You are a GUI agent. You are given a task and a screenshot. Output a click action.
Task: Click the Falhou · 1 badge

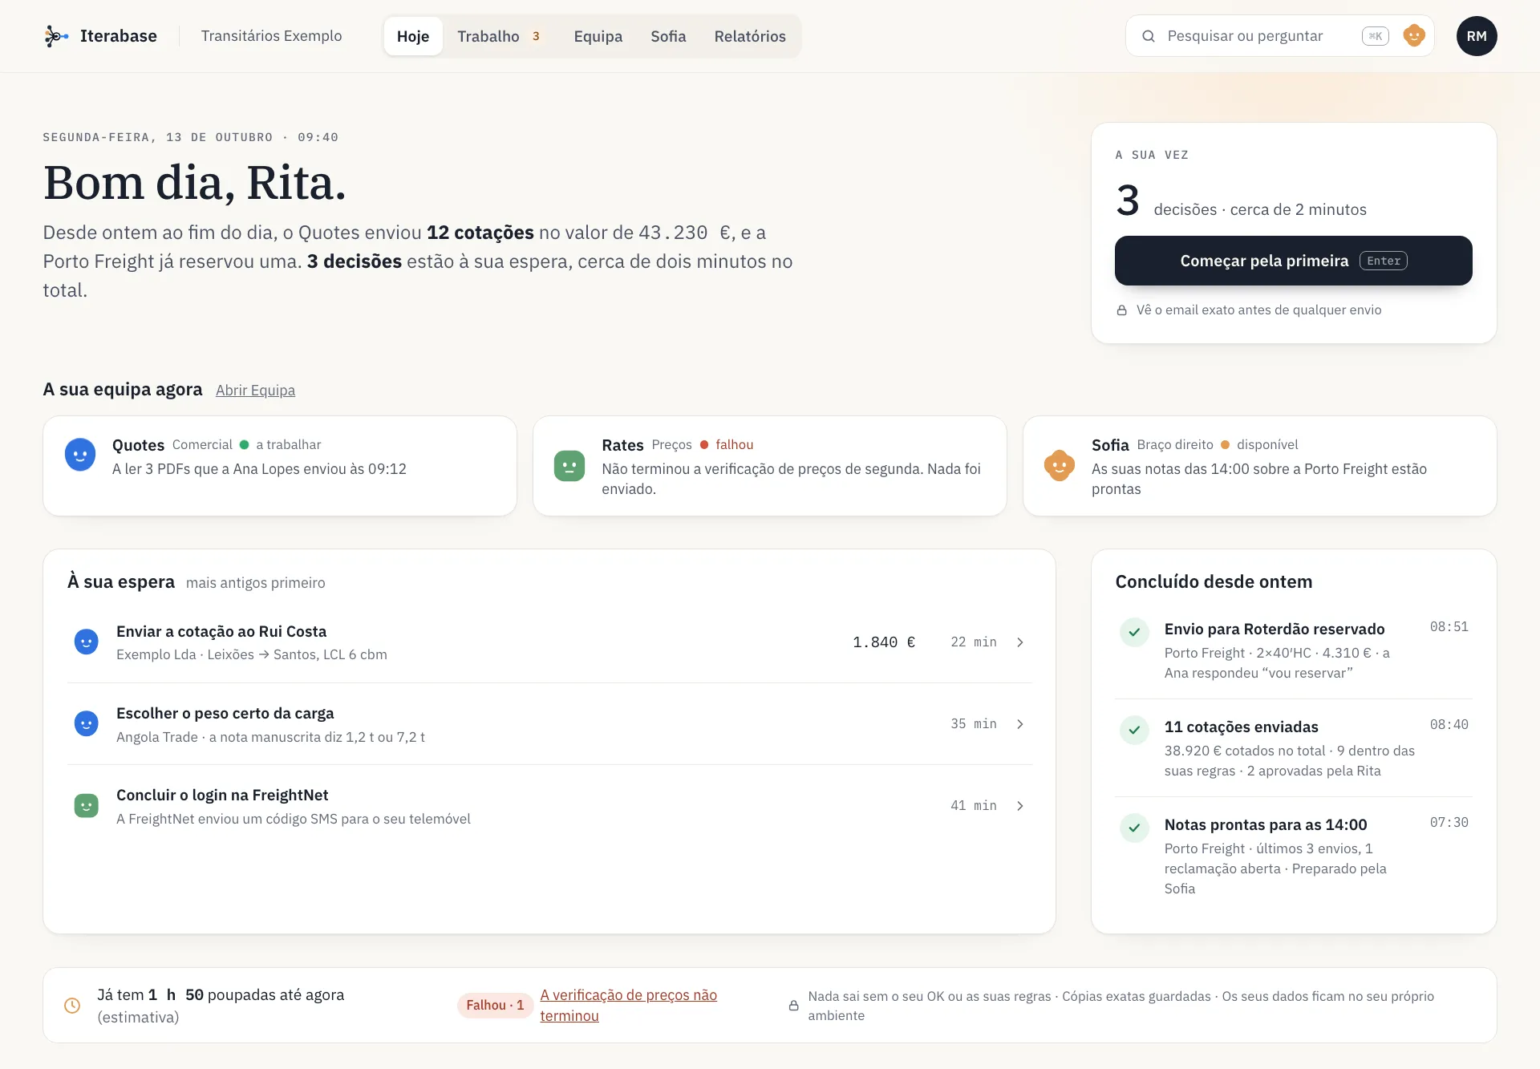point(495,1005)
